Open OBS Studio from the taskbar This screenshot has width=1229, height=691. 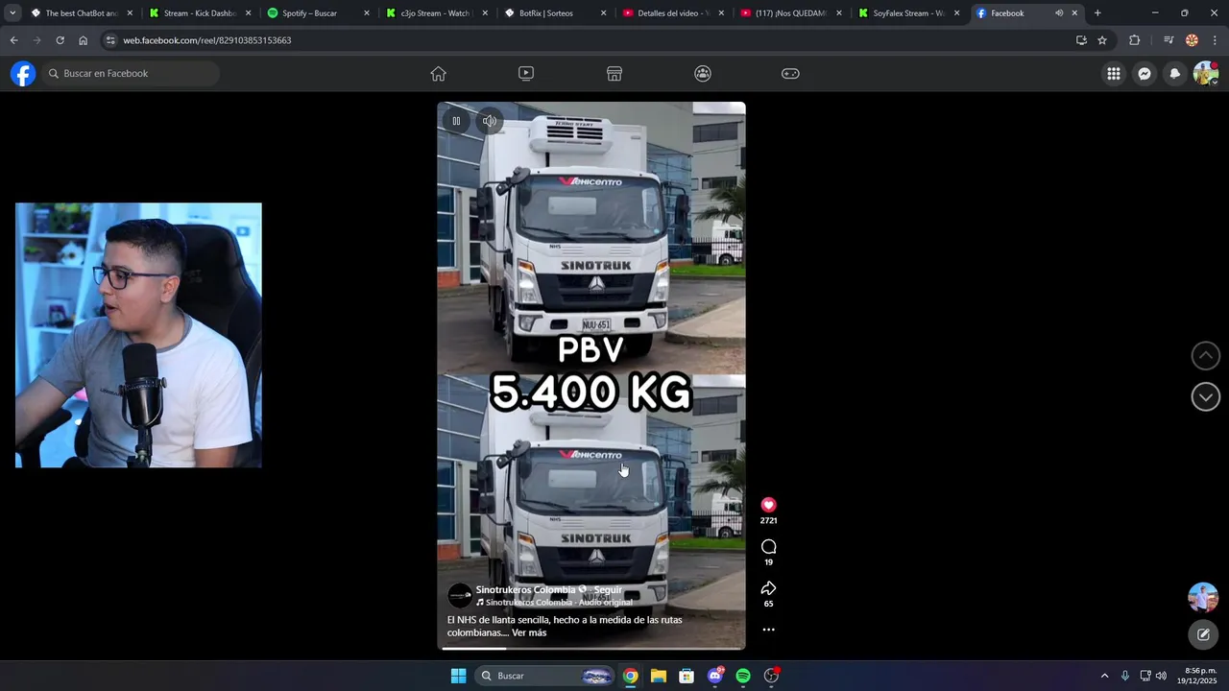pos(772,676)
